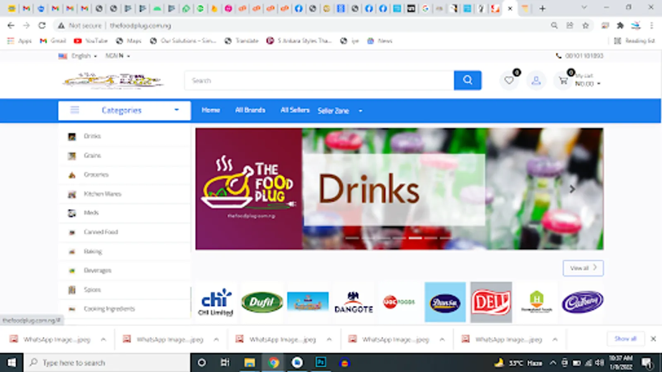Go to the Home menu item
The height and width of the screenshot is (372, 662).
point(211,110)
